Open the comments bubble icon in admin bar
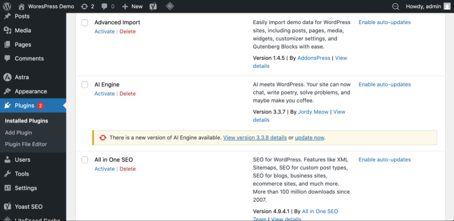454x221 pixels. [104, 6]
